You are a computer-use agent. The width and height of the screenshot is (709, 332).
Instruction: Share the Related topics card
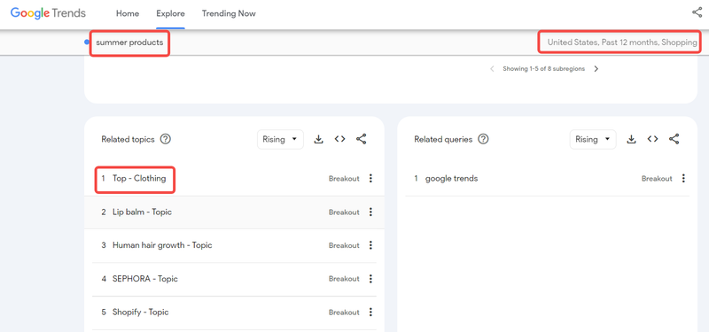[362, 139]
